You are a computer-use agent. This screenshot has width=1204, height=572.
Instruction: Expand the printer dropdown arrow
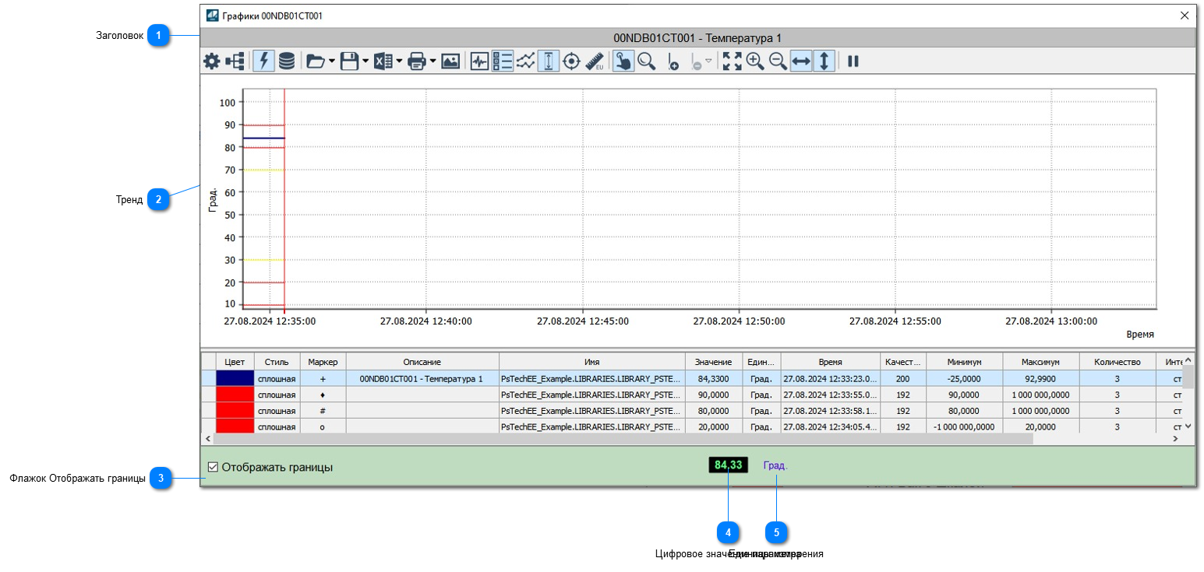433,61
